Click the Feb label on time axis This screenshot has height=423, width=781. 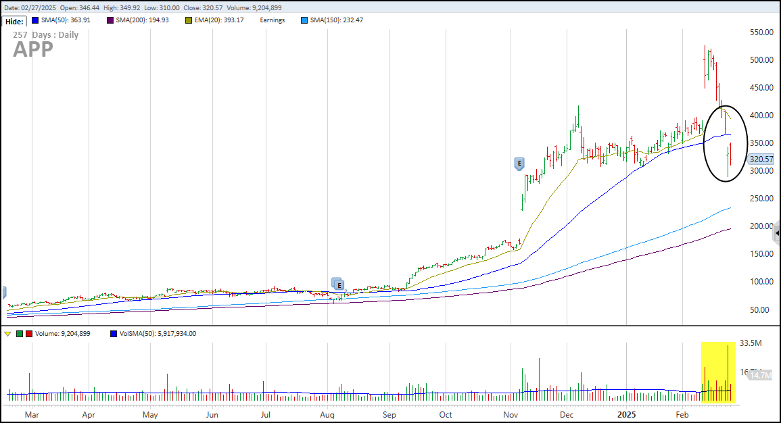[x=682, y=414]
